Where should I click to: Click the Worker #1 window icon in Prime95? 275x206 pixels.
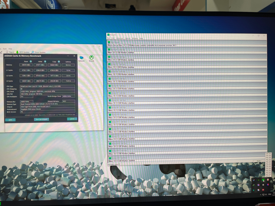click(x=109, y=49)
